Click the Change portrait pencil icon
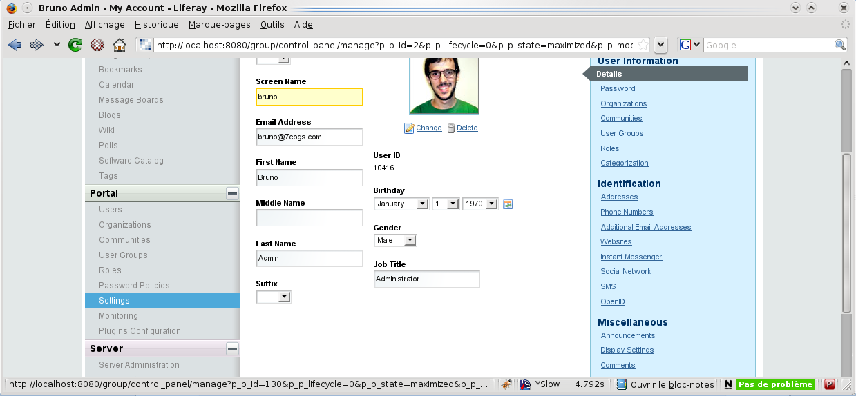The height and width of the screenshot is (396, 856). click(409, 128)
